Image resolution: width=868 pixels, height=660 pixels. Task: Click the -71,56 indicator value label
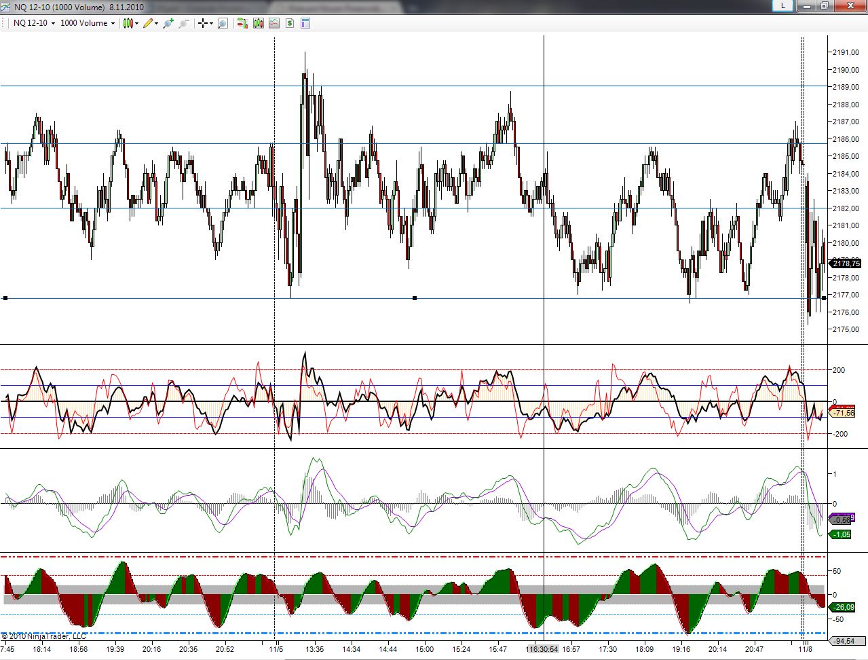pos(842,413)
